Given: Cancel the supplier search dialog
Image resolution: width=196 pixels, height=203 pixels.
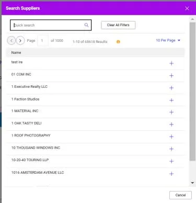Looking at the screenshot, I should [x=180, y=195].
